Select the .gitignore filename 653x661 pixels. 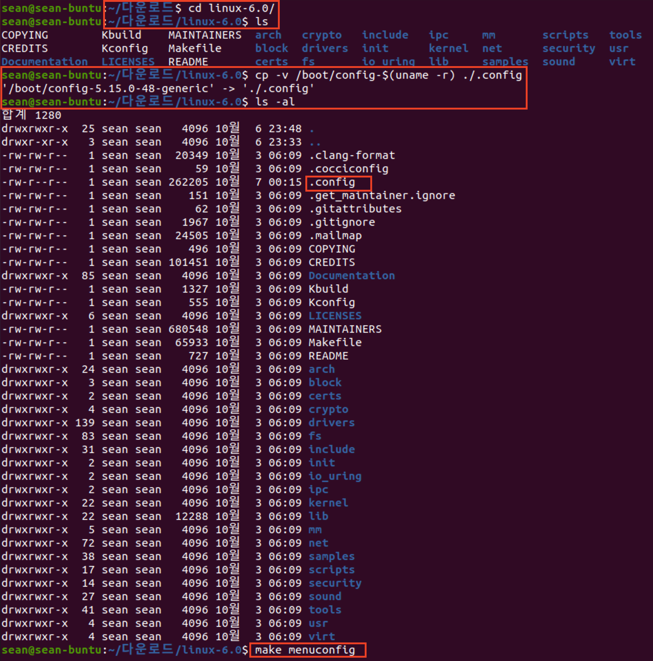tap(342, 222)
